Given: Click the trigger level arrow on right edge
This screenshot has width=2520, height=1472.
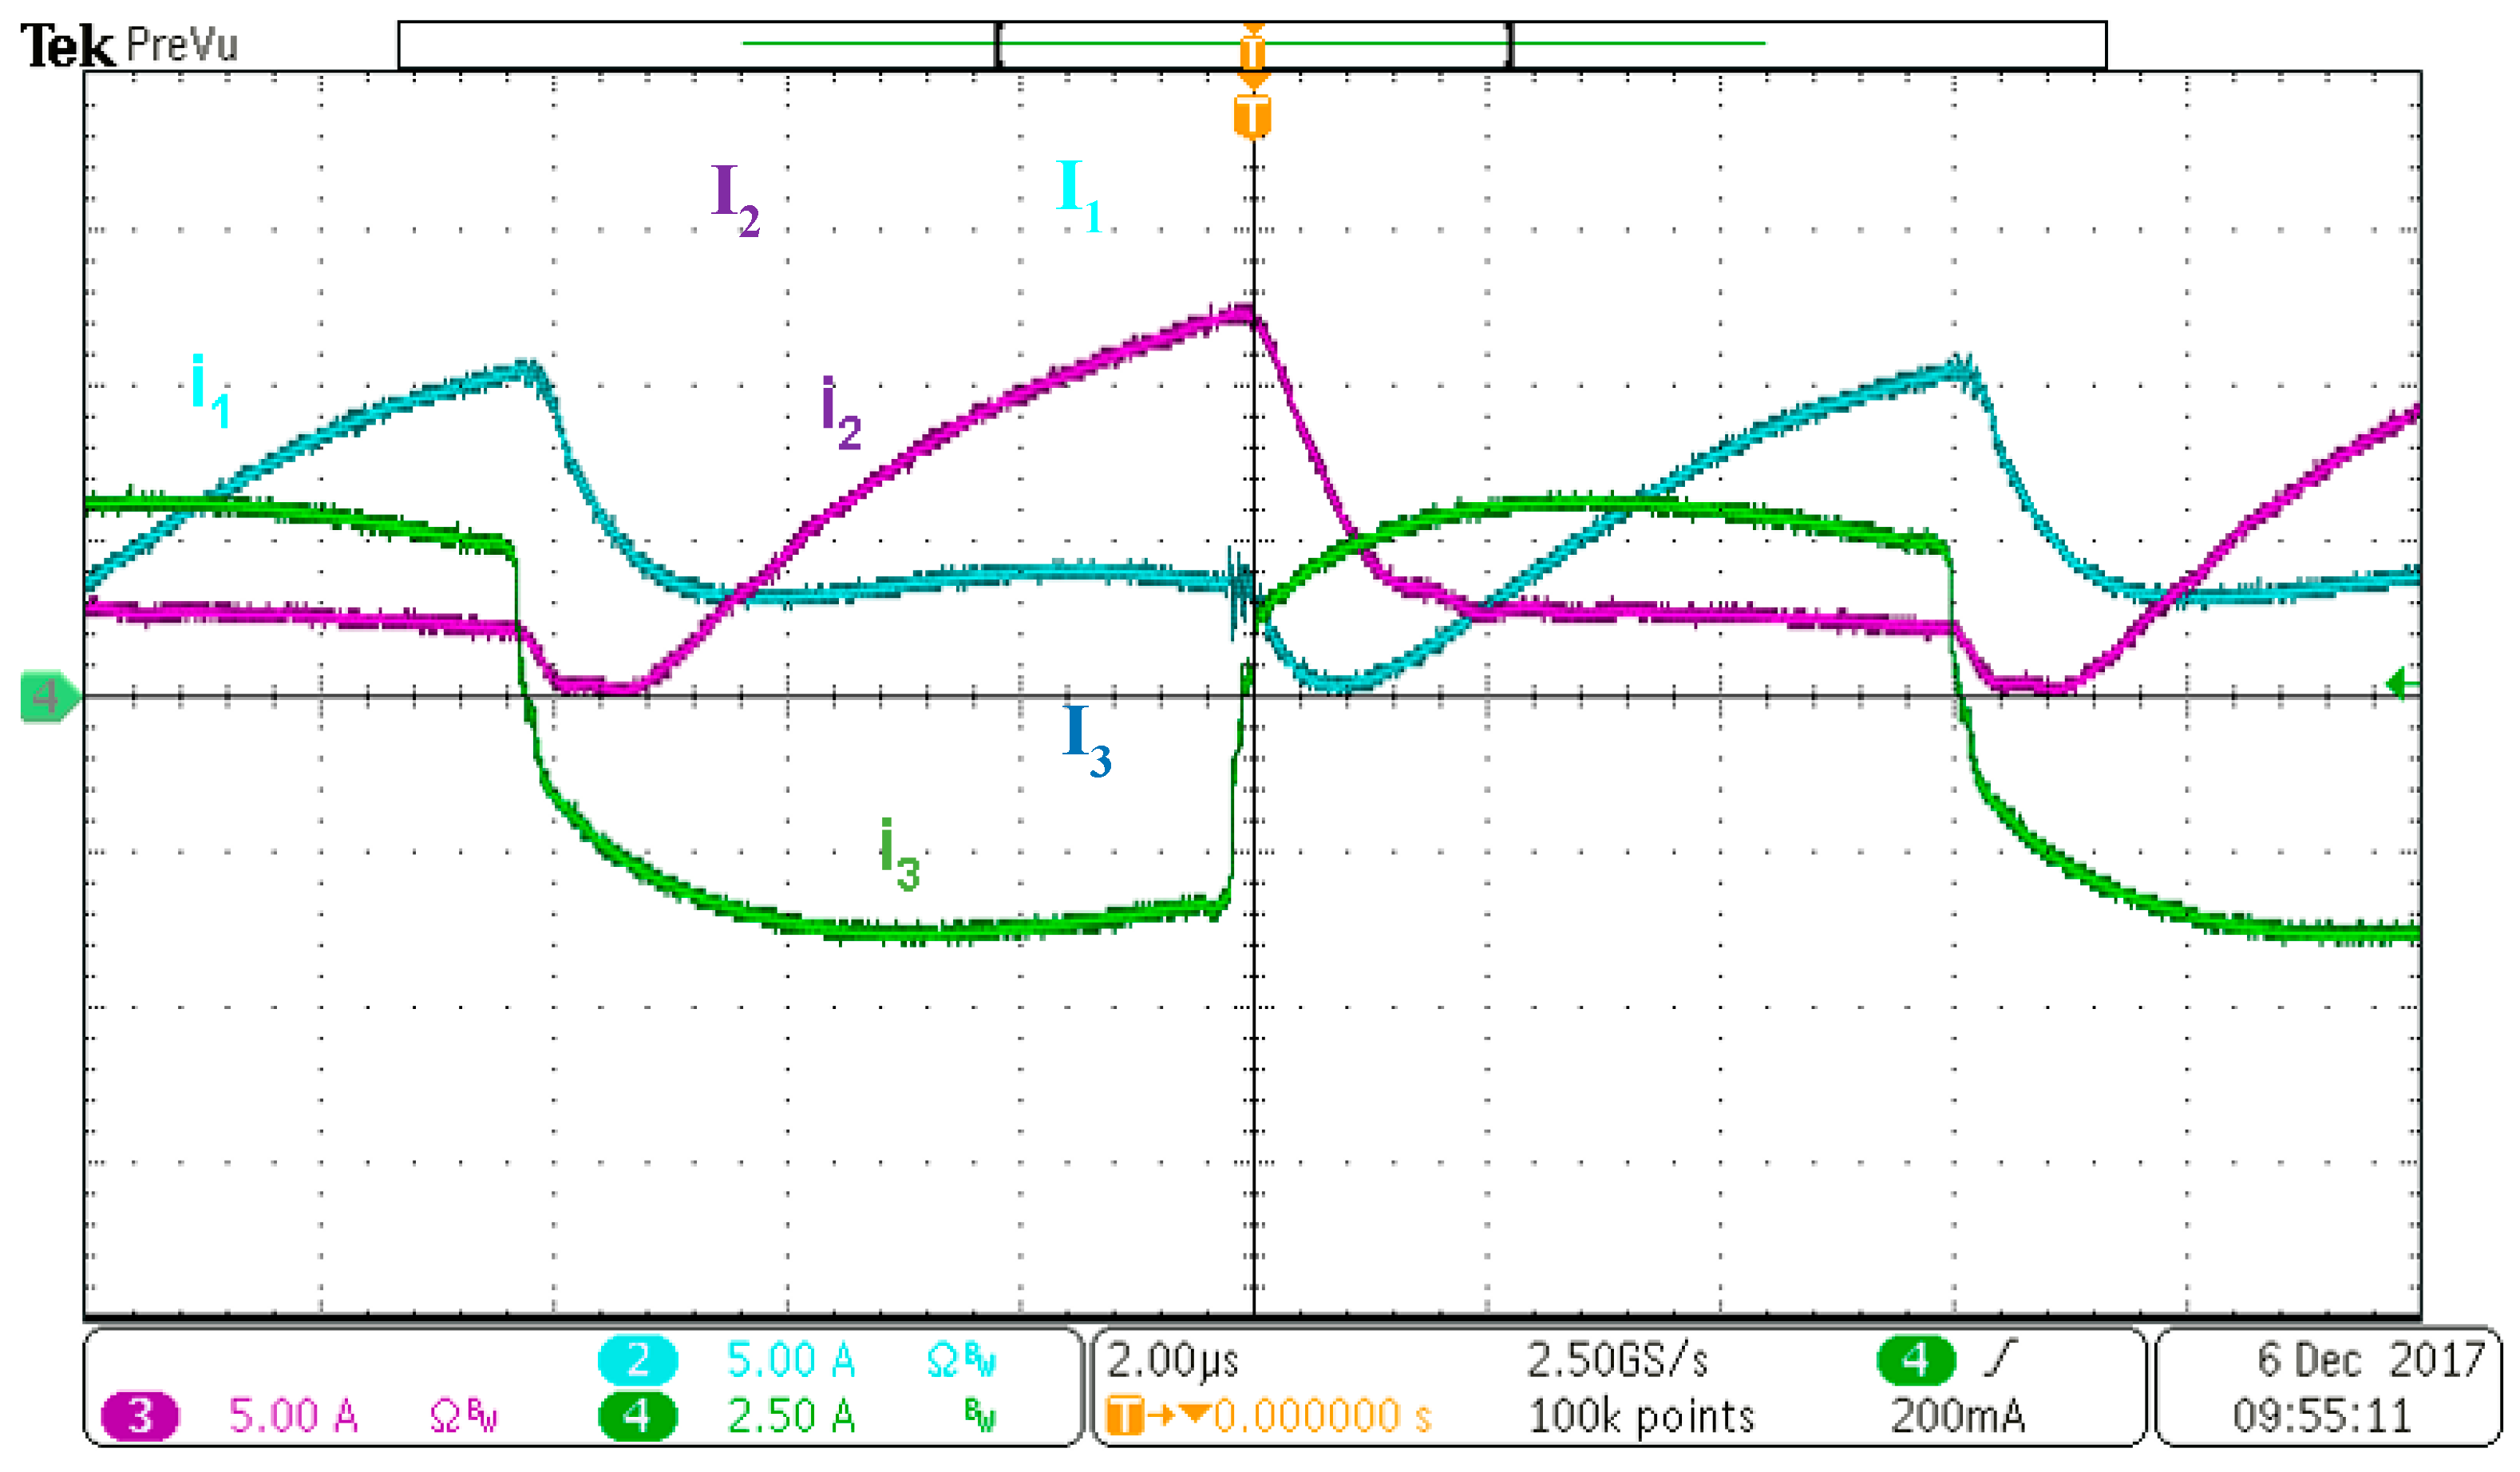Looking at the screenshot, I should 2401,684.
